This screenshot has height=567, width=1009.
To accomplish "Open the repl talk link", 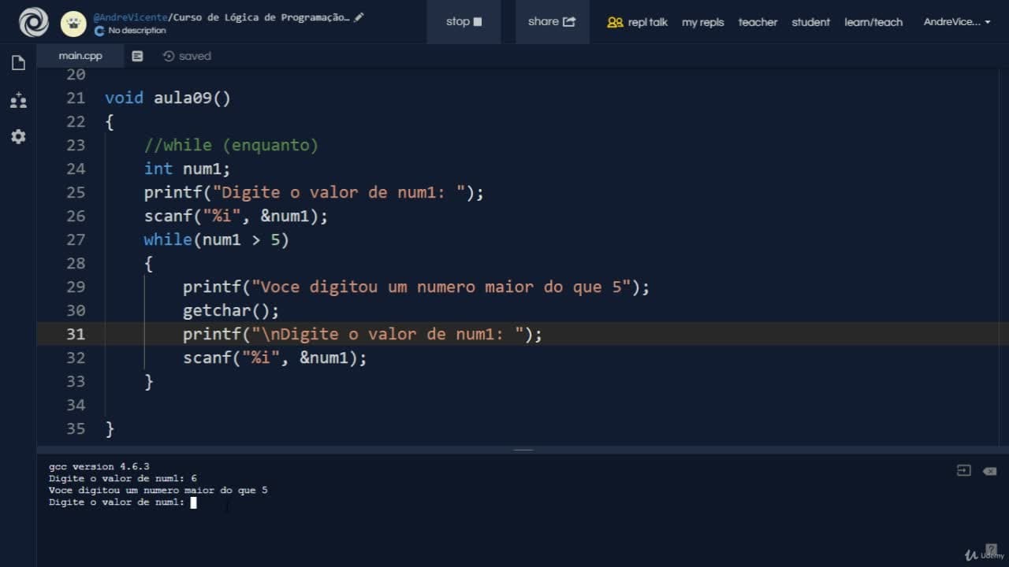I will coord(647,22).
